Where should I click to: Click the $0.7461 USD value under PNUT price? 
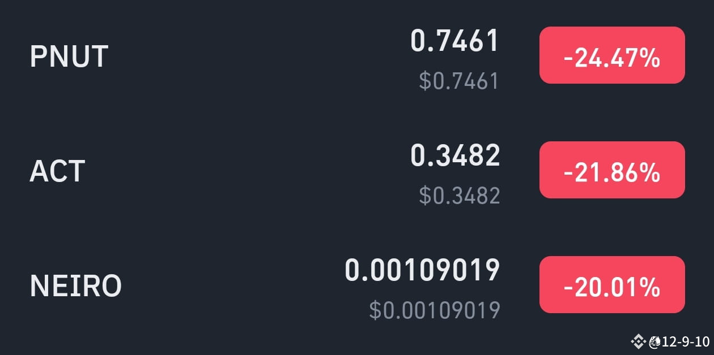[460, 81]
